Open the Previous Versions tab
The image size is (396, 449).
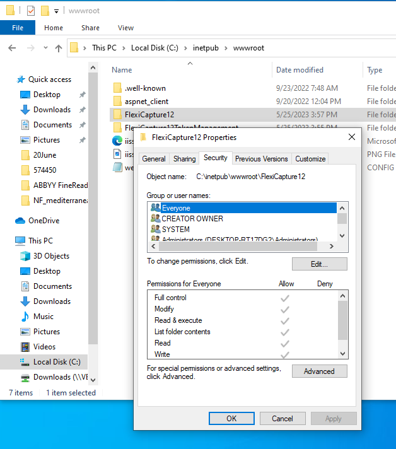[262, 159]
